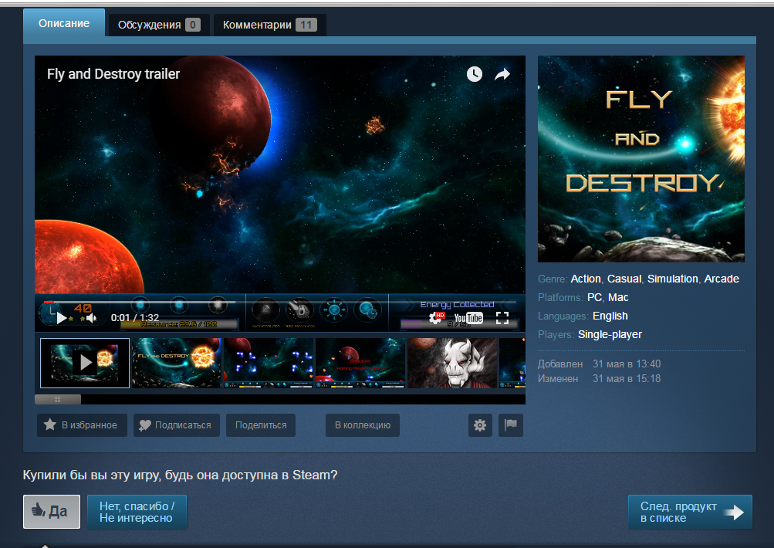
Task: Click Нет, спасибо / Не интересно
Action: pyautogui.click(x=137, y=512)
